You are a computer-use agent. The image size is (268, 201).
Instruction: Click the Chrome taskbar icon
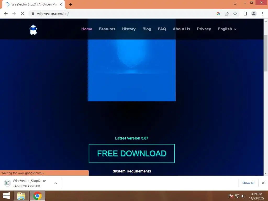[37, 196]
